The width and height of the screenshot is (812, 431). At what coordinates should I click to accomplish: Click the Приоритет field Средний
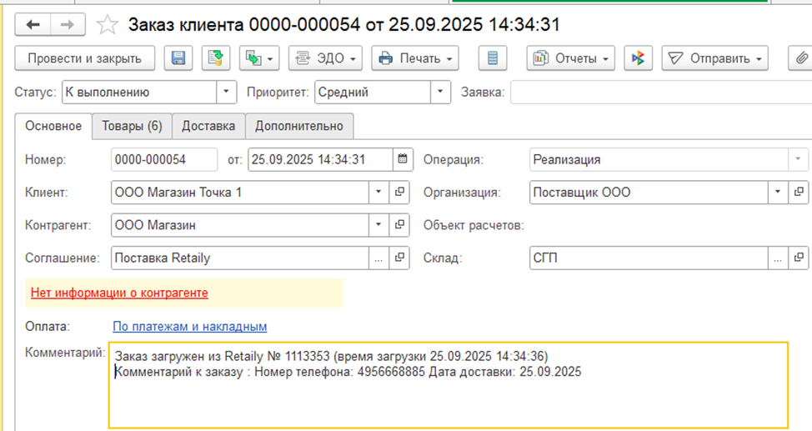click(x=373, y=93)
